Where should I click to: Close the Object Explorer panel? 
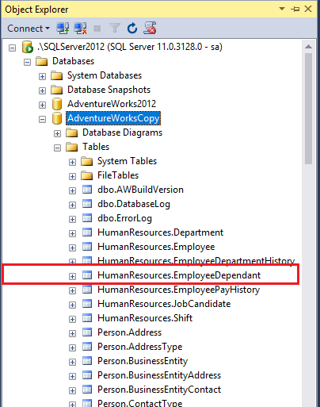point(308,9)
